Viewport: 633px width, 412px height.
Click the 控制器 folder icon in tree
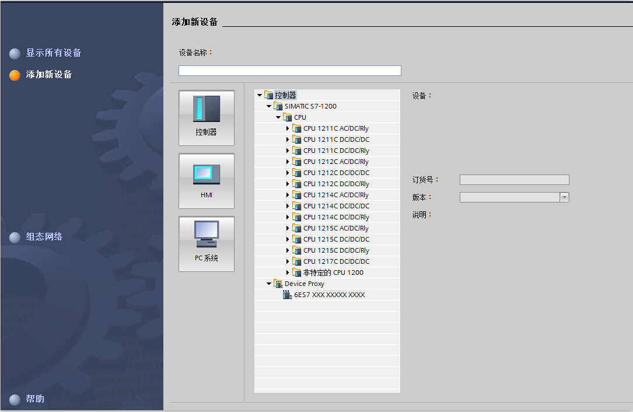click(269, 95)
